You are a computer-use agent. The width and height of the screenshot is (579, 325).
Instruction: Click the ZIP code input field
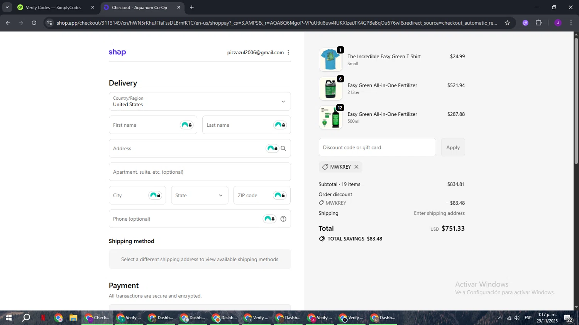[x=262, y=195]
